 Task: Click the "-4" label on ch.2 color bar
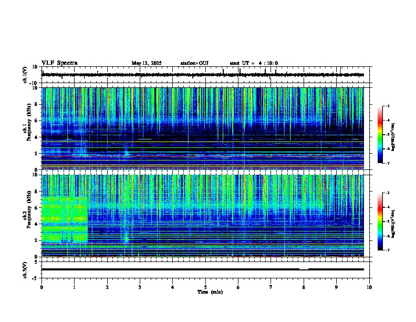click(388, 207)
